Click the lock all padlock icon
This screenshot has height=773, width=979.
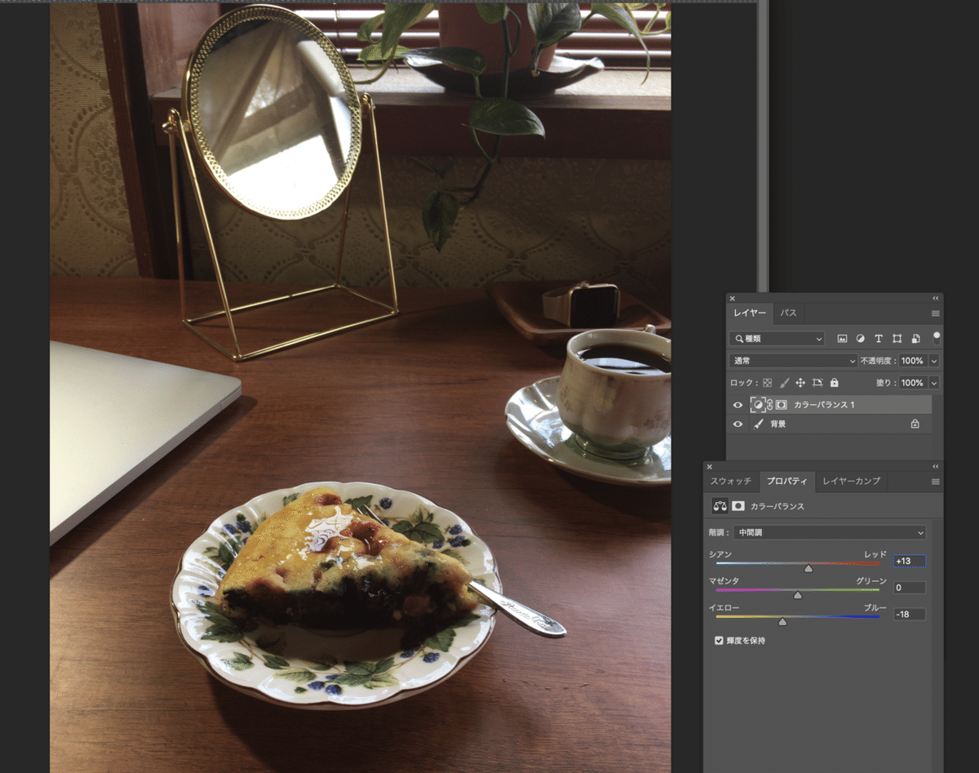click(x=834, y=383)
